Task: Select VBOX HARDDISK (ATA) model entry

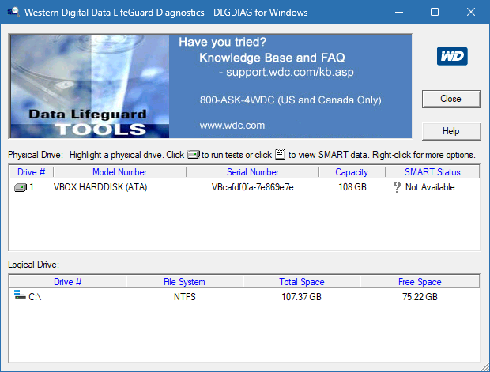Action: [x=100, y=187]
